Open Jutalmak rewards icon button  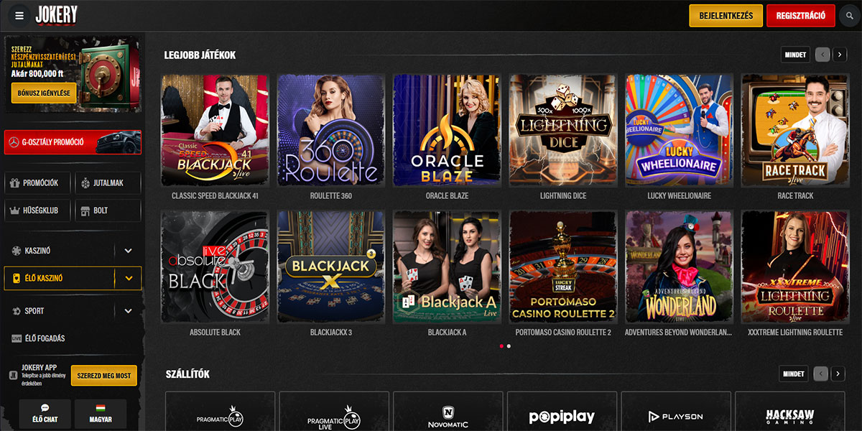[108, 183]
